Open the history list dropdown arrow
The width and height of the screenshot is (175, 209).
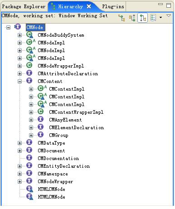pyautogui.click(x=160, y=18)
